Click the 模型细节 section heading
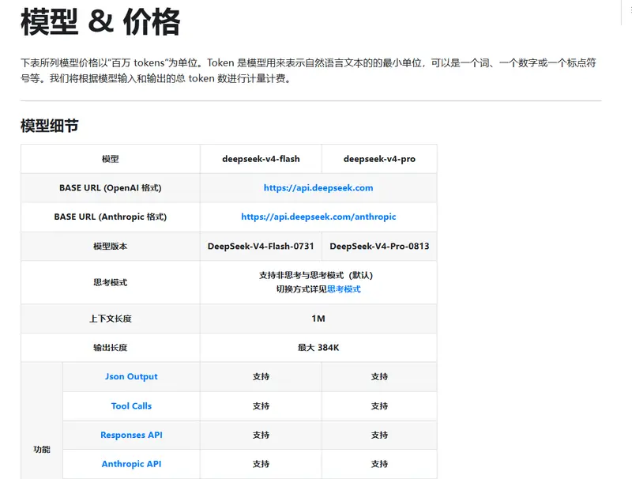632x479 pixels. tap(50, 126)
